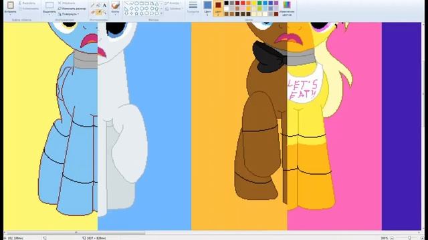Click the 300% zoom level text

(x=385, y=238)
